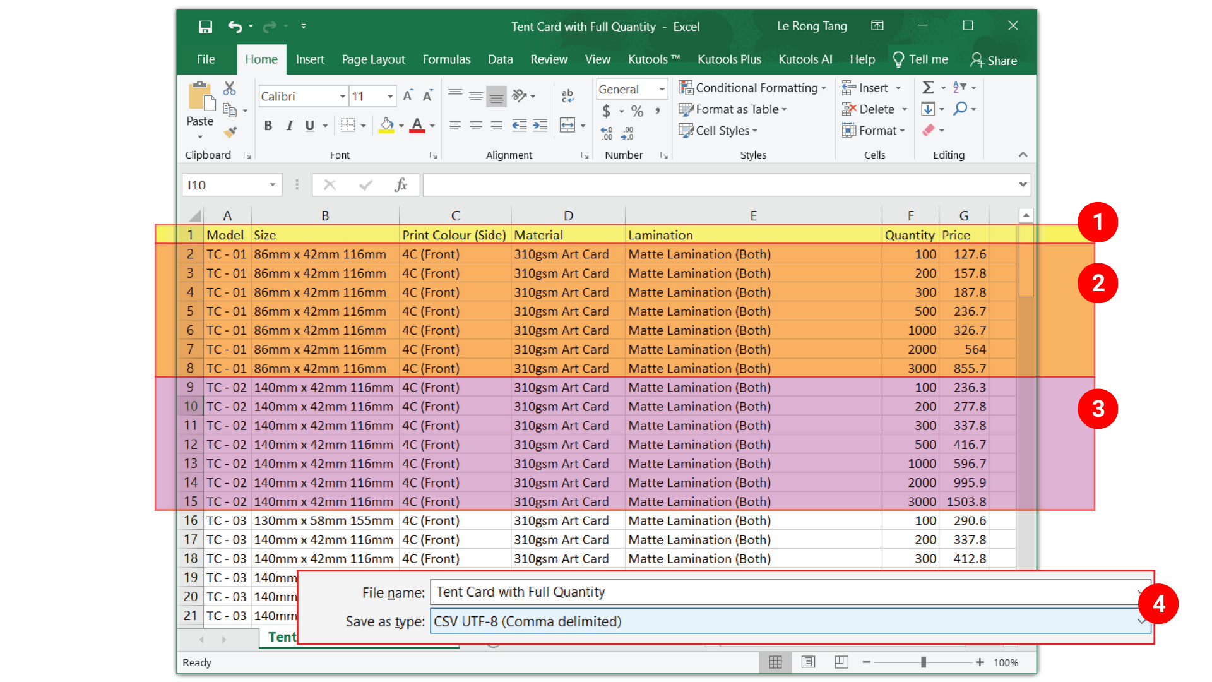Toggle Bold formatting button
This screenshot has width=1212, height=682.
click(x=268, y=126)
